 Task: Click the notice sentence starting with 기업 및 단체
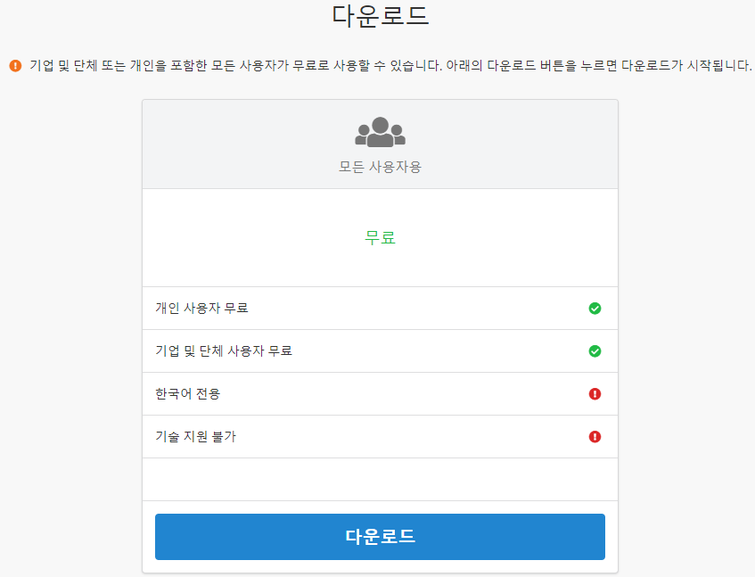pyautogui.click(x=390, y=65)
